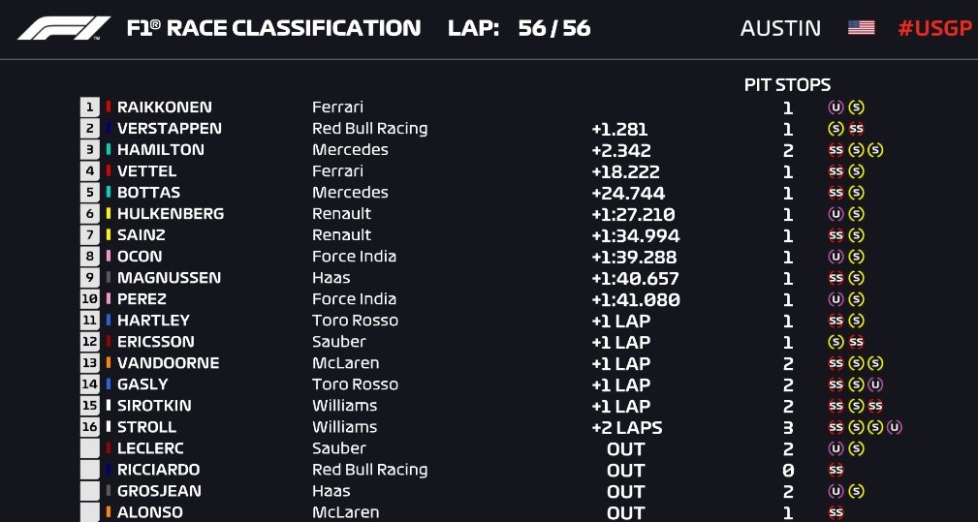The height and width of the screenshot is (522, 978).
Task: Click the PIT STOPS column header
Action: pyautogui.click(x=787, y=85)
